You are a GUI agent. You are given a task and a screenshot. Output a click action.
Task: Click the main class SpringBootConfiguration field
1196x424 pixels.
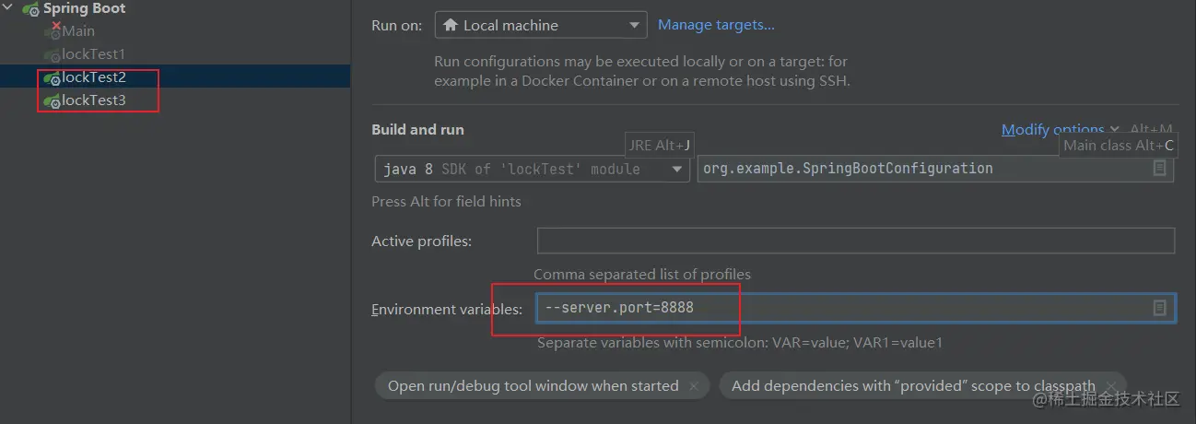pos(921,169)
